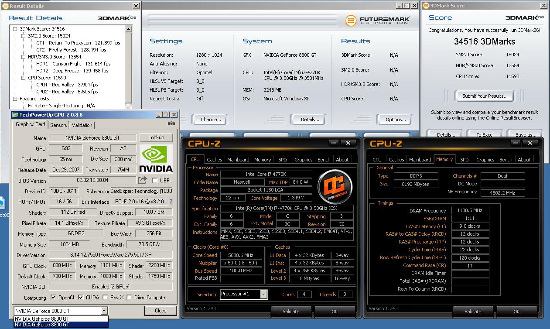This screenshot has height=329, width=550.
Task: Collapse the SM2.0 Score tree node
Action: click(24, 36)
